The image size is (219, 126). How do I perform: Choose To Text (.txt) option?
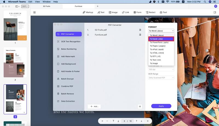tap(161, 60)
